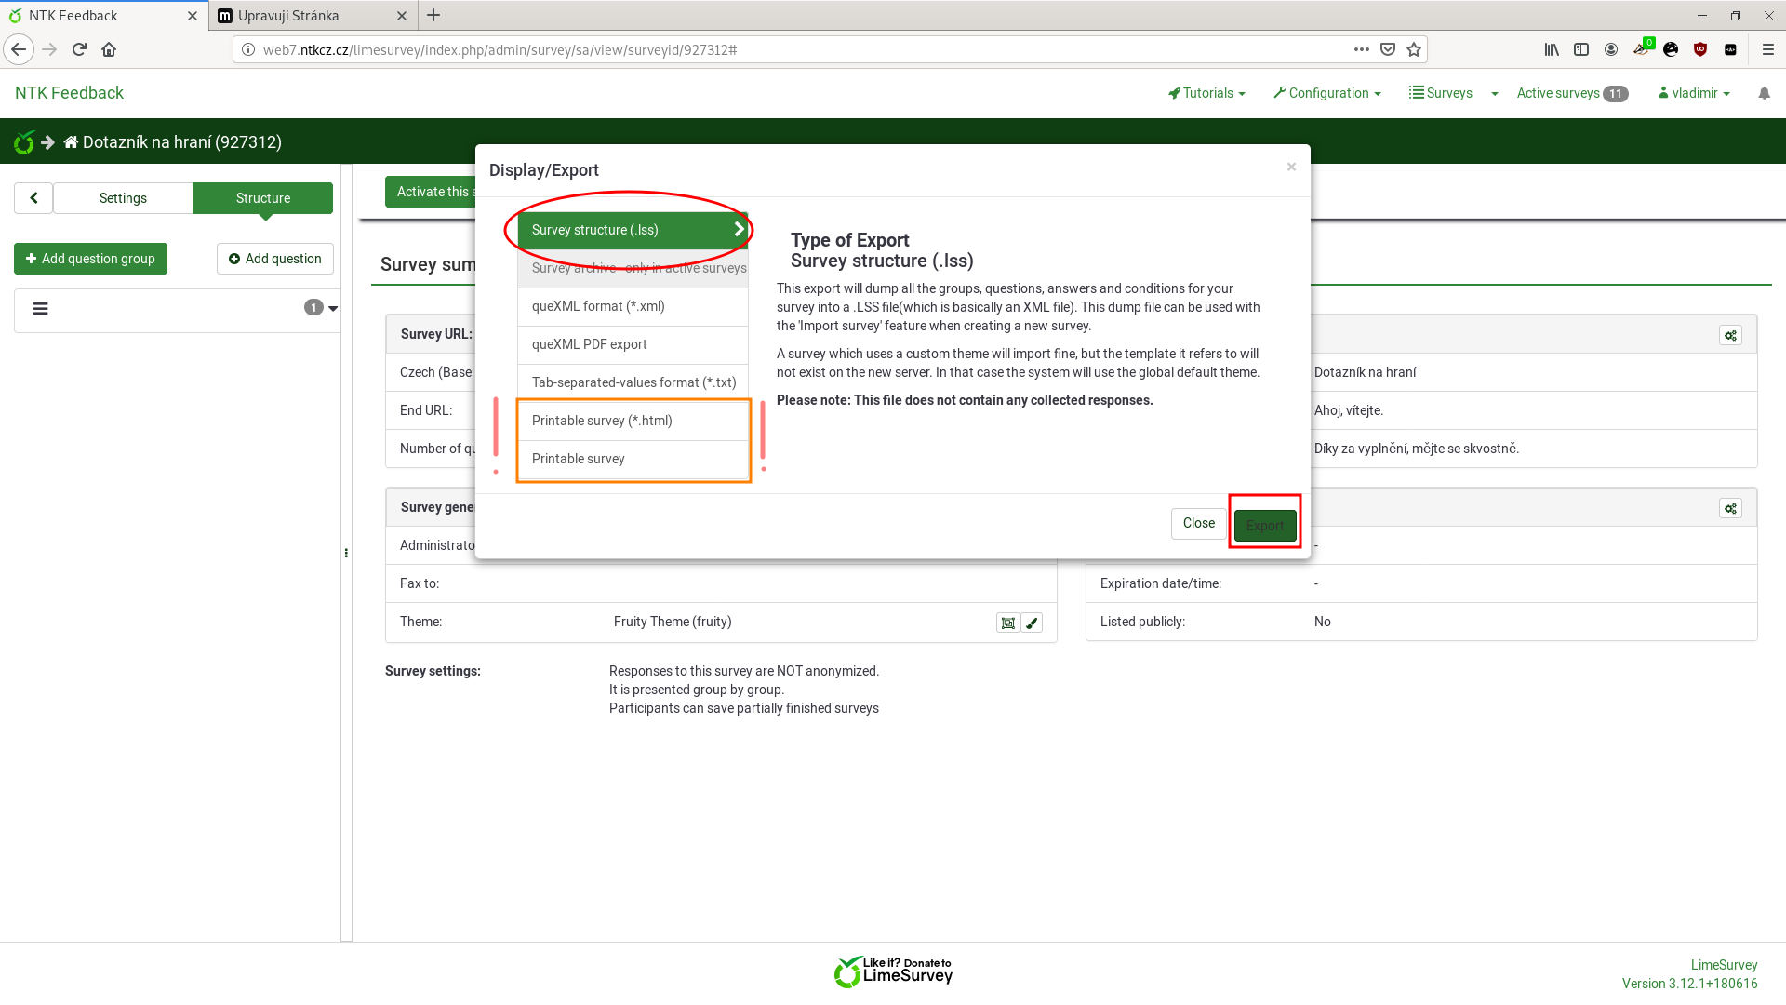
Task: Click the hamburger icon in question list
Action: [41, 309]
